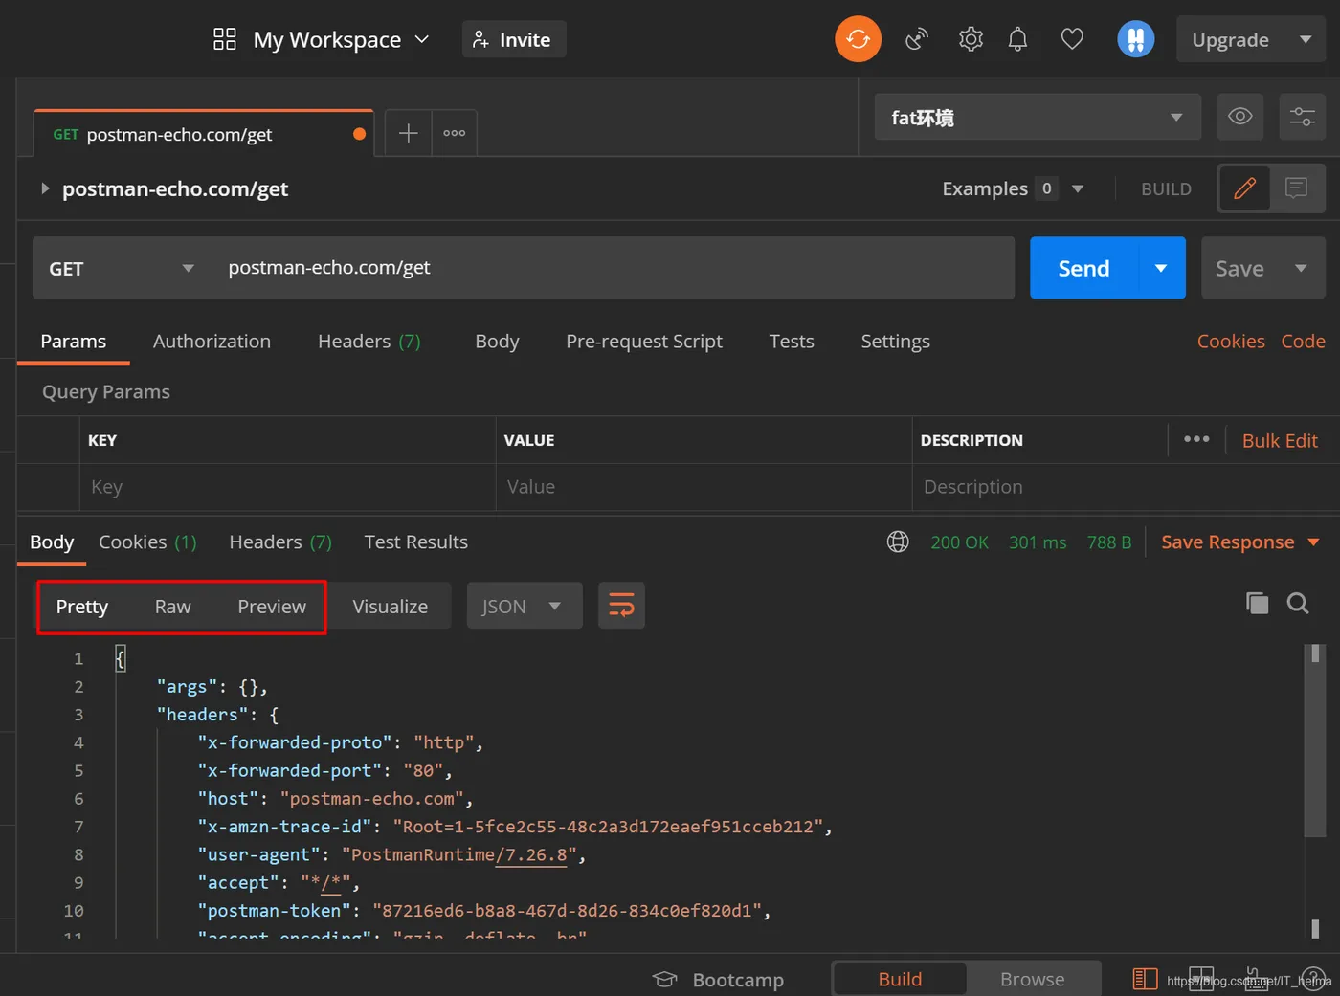Open the satellite capture requests icon

point(917,39)
